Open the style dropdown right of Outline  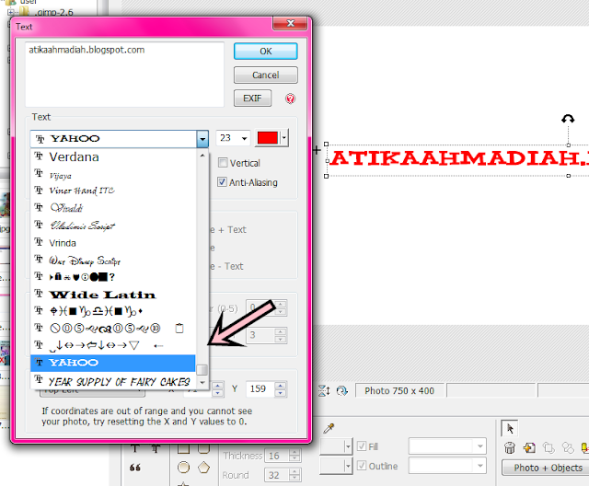[x=480, y=466]
